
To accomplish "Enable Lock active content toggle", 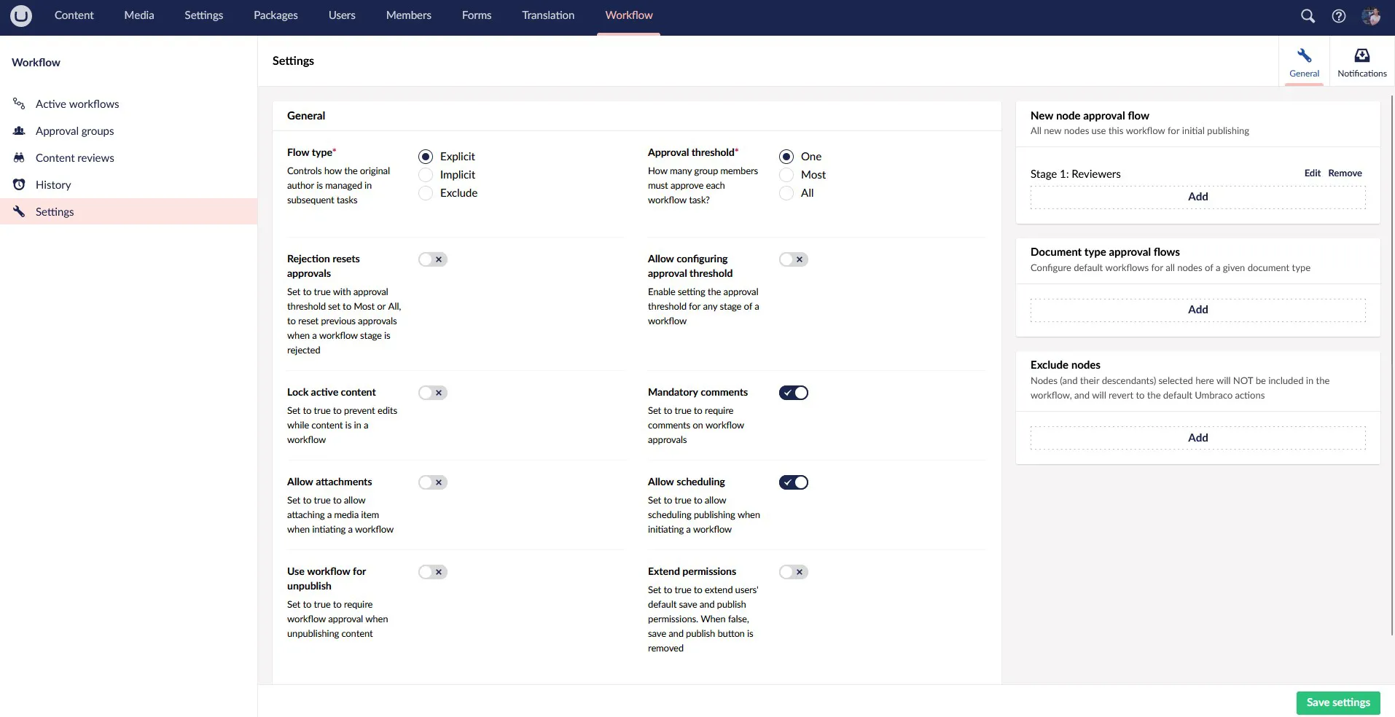I will (x=432, y=393).
